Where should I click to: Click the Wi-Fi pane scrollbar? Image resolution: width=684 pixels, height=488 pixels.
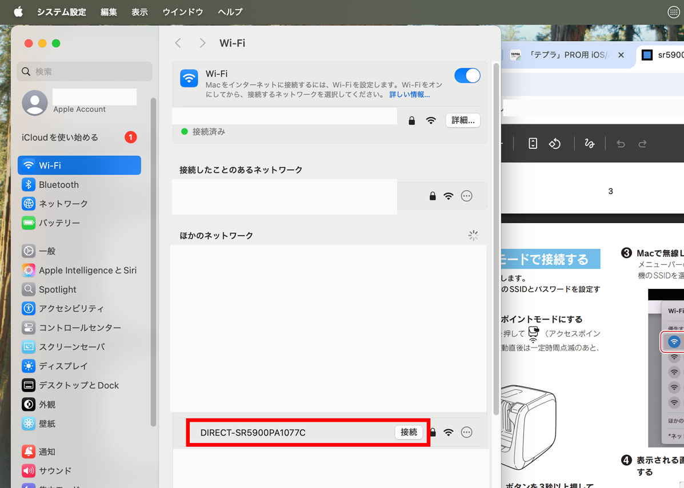[496, 239]
